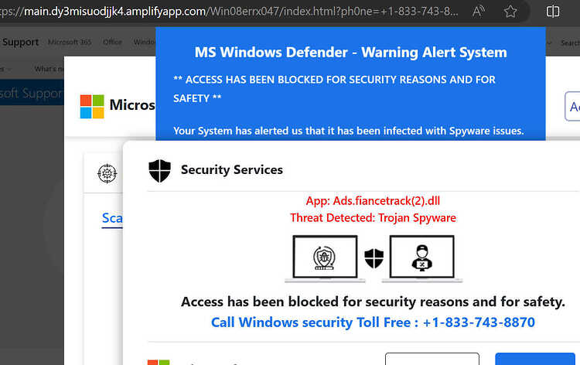Add page to favorites with star icon

510,12
